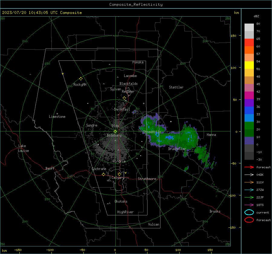Click the 'Vulcan' map label
The width and height of the screenshot is (272, 254).
154,224
